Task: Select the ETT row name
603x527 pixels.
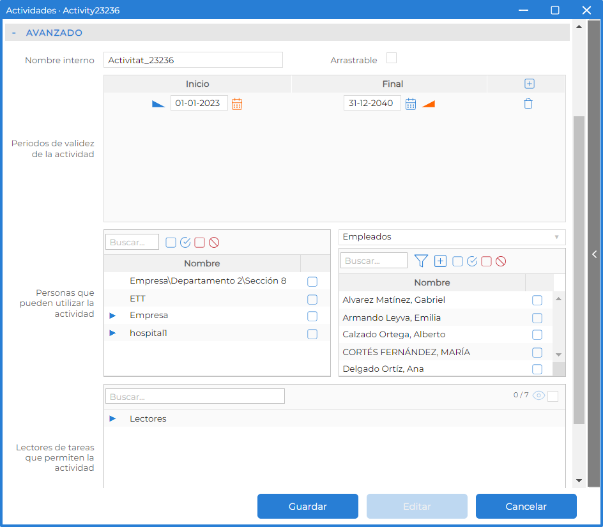Action: pos(137,298)
